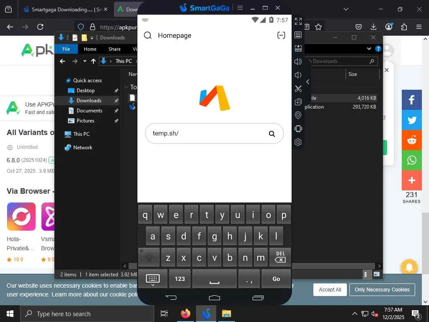Click the multi-instance plus icon in sidebar
The image size is (429, 322).
(298, 102)
